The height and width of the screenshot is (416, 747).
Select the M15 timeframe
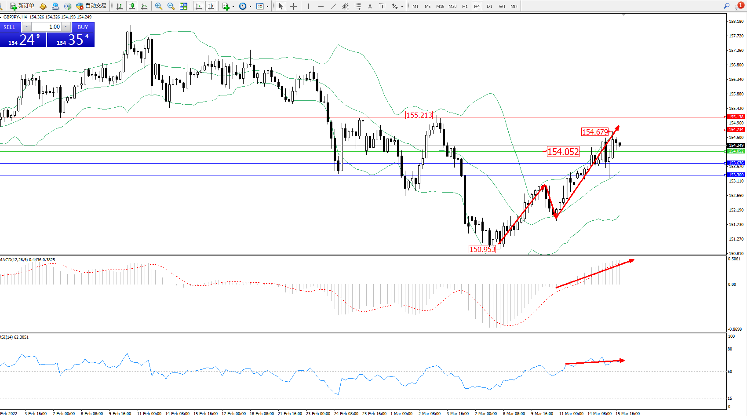440,7
